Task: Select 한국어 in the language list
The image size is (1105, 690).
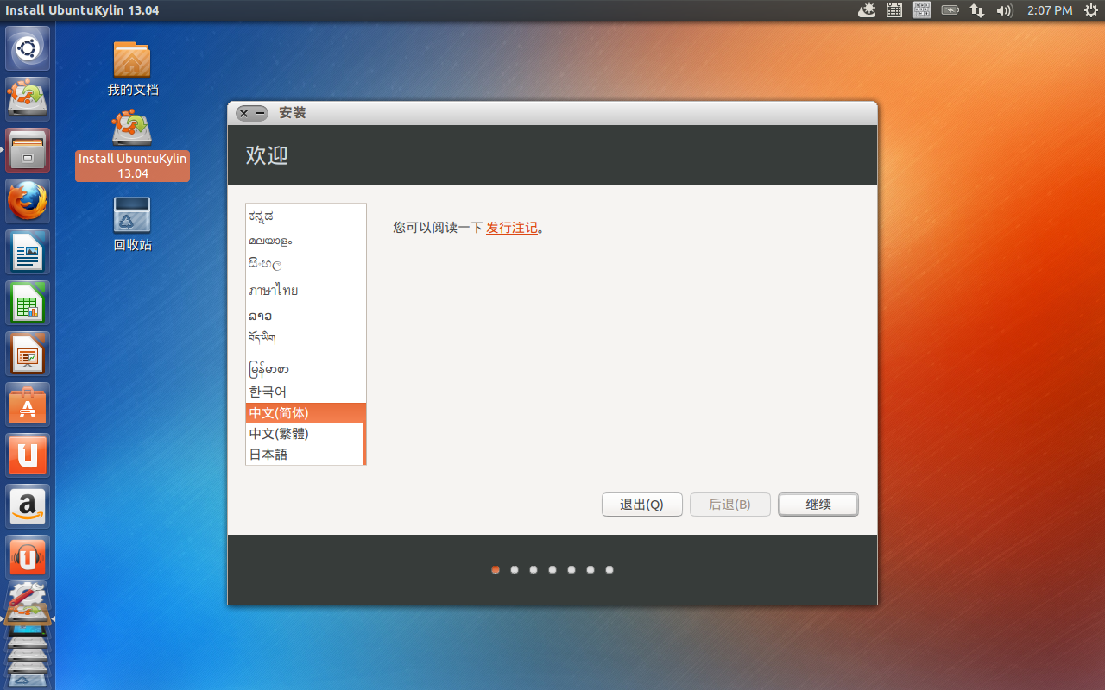Action: point(305,392)
